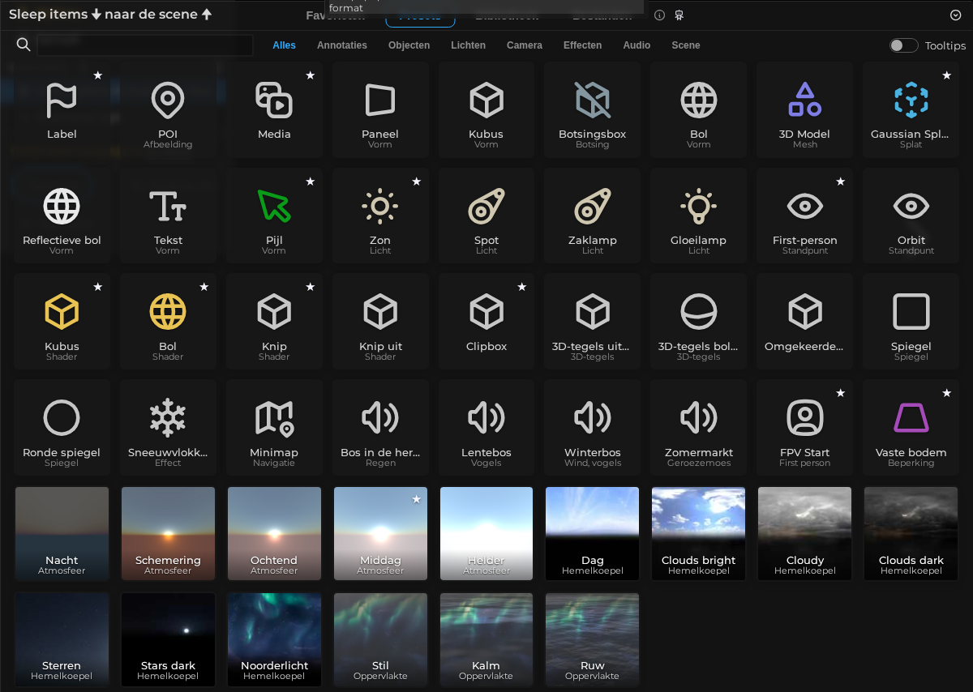Add a Zon light
The image size is (973, 692).
tap(380, 215)
